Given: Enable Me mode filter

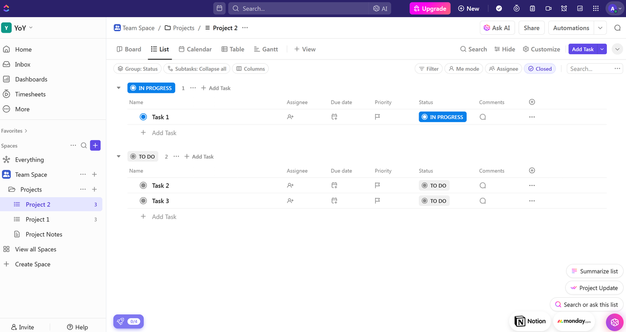Looking at the screenshot, I should coord(464,69).
